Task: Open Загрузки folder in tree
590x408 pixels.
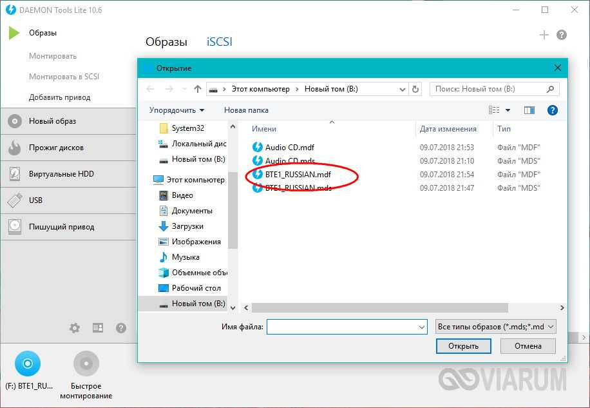Action: pos(182,226)
